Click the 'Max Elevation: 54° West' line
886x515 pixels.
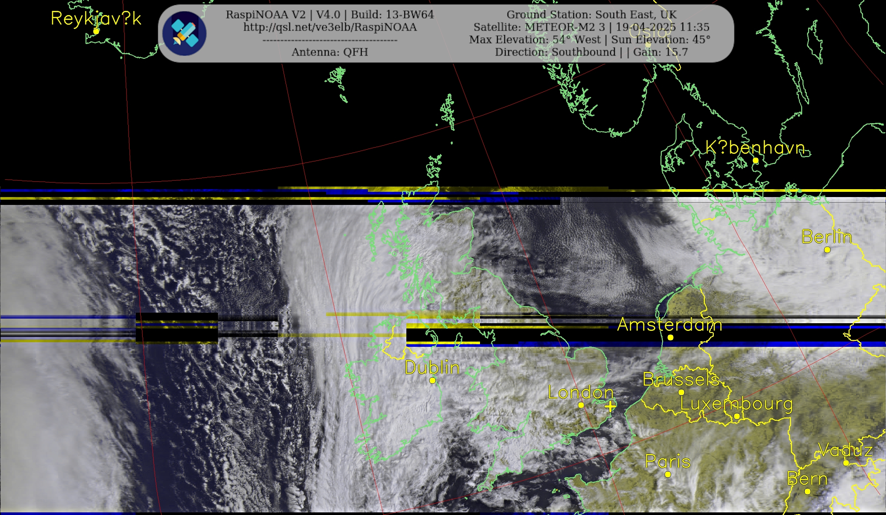pyautogui.click(x=589, y=39)
